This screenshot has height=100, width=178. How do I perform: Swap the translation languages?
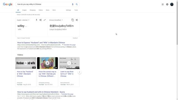[x=44, y=20]
